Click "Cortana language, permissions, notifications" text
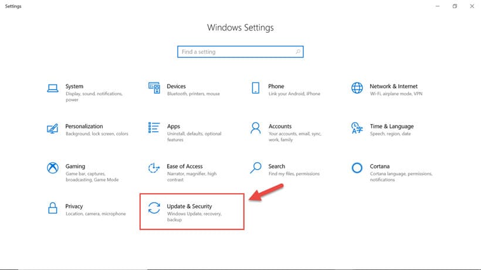The image size is (481, 270). (x=401, y=177)
